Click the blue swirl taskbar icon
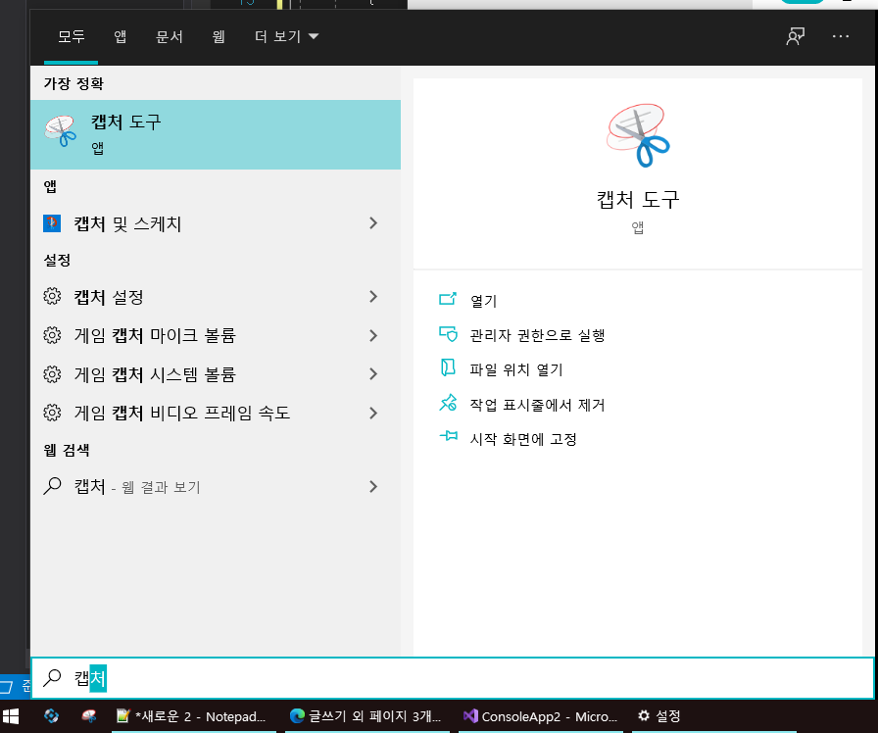 pos(52,715)
